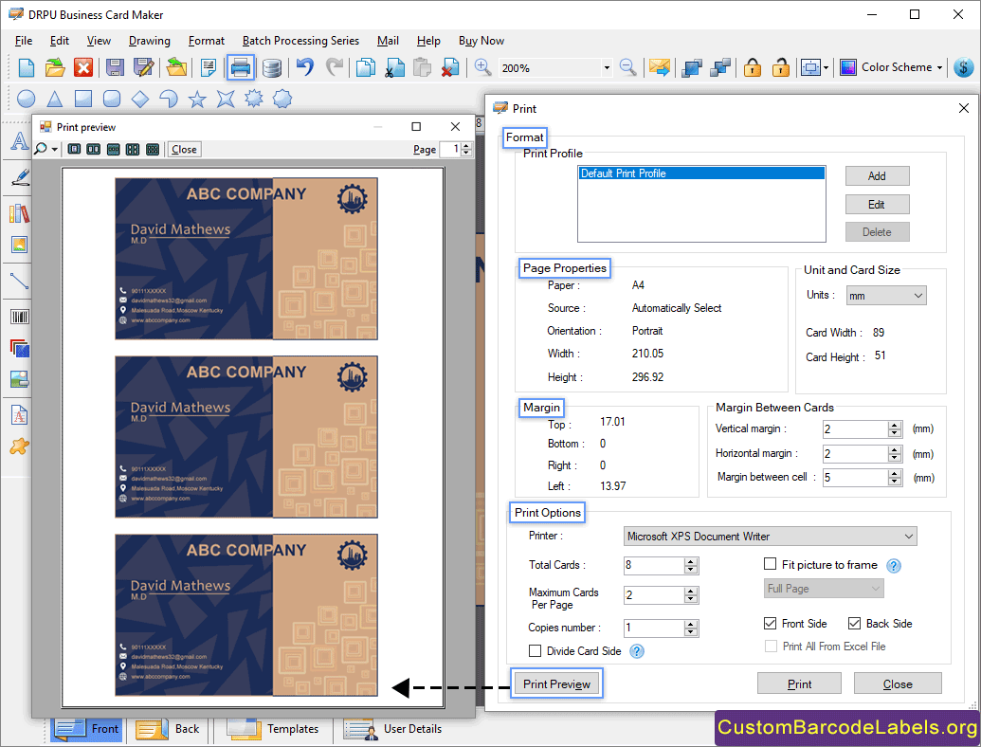Click Close button in Print preview toolbar

pos(184,150)
